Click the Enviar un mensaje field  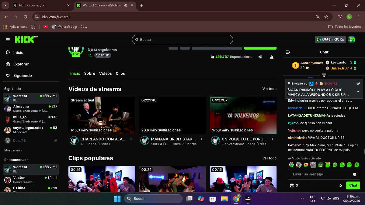pos(324,174)
